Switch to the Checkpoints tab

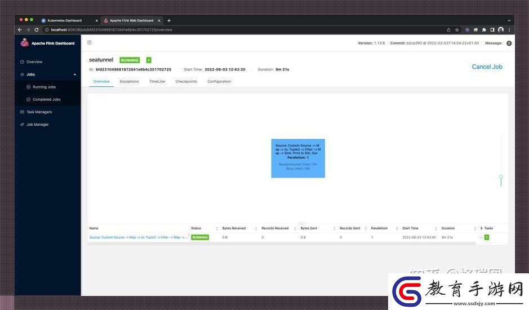(186, 81)
